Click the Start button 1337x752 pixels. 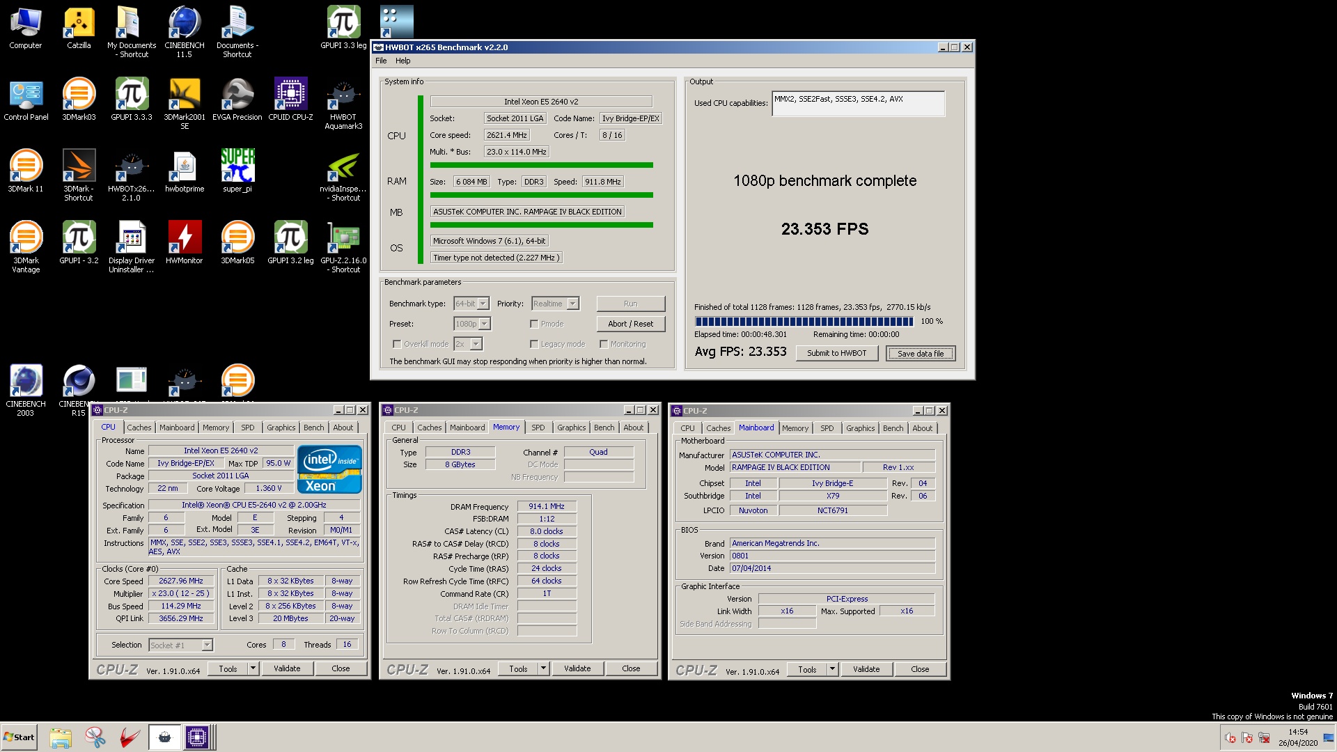click(19, 737)
